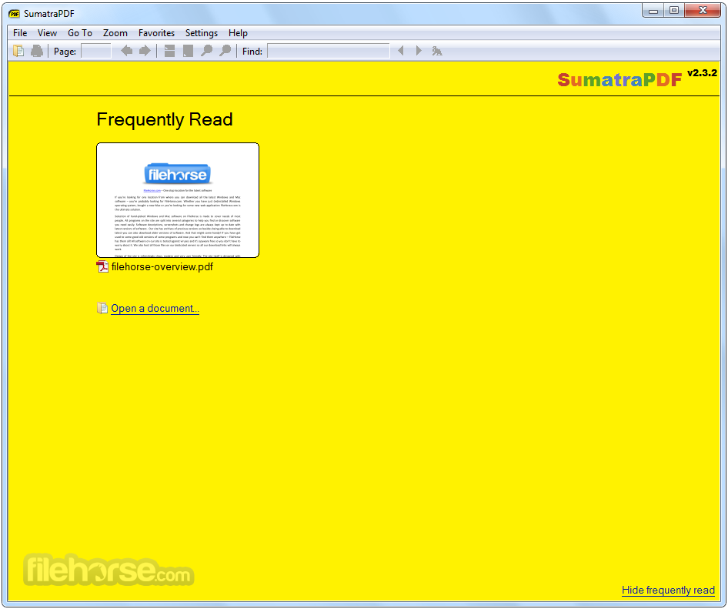Click the PDF icon beside filehorse-overview.pdf

(x=102, y=266)
